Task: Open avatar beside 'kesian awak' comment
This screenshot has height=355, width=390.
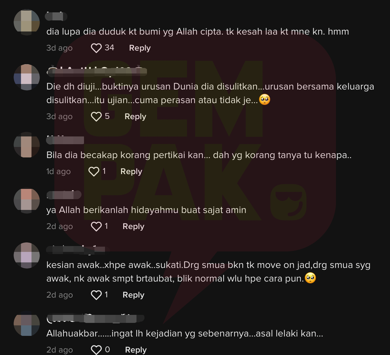Action: click(27, 255)
